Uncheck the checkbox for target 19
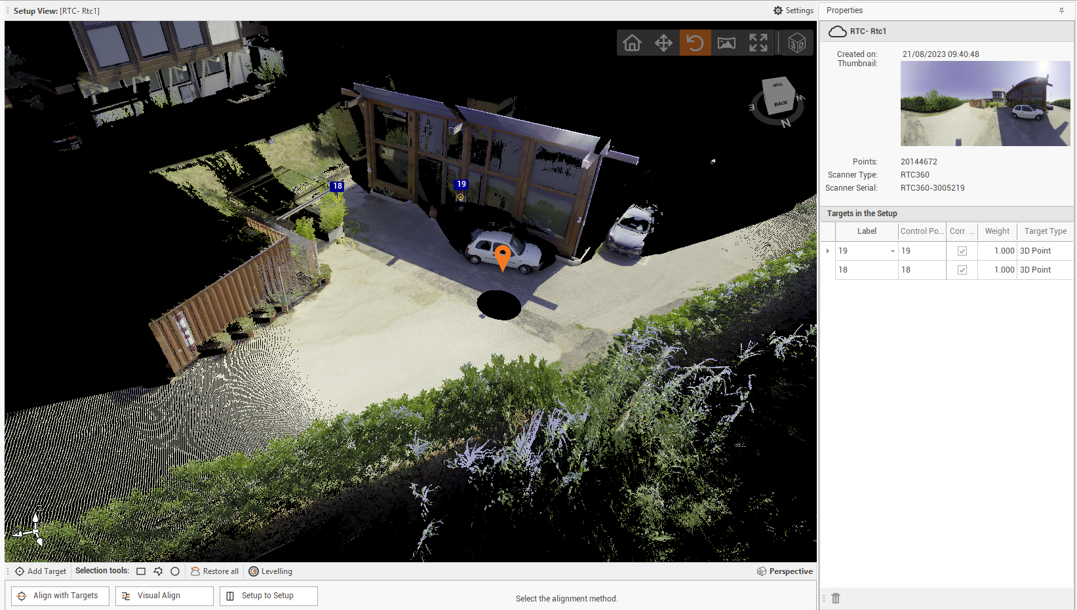 pos(962,251)
